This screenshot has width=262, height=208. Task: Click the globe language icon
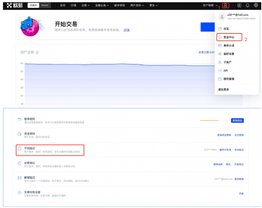[x=256, y=6]
